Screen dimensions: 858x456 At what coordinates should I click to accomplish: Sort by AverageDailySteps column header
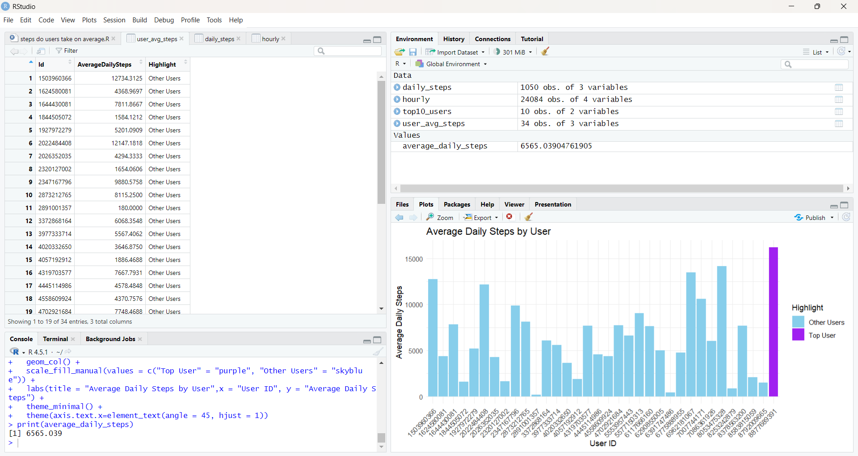110,64
